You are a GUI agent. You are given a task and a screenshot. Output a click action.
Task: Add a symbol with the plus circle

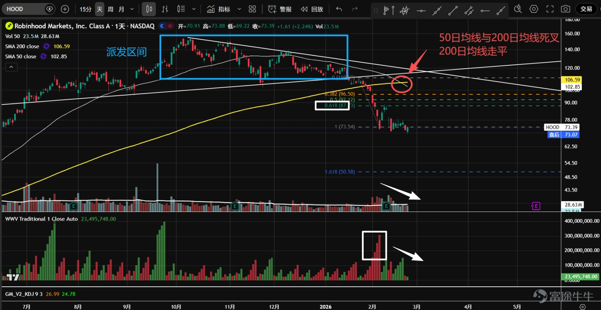[65, 9]
